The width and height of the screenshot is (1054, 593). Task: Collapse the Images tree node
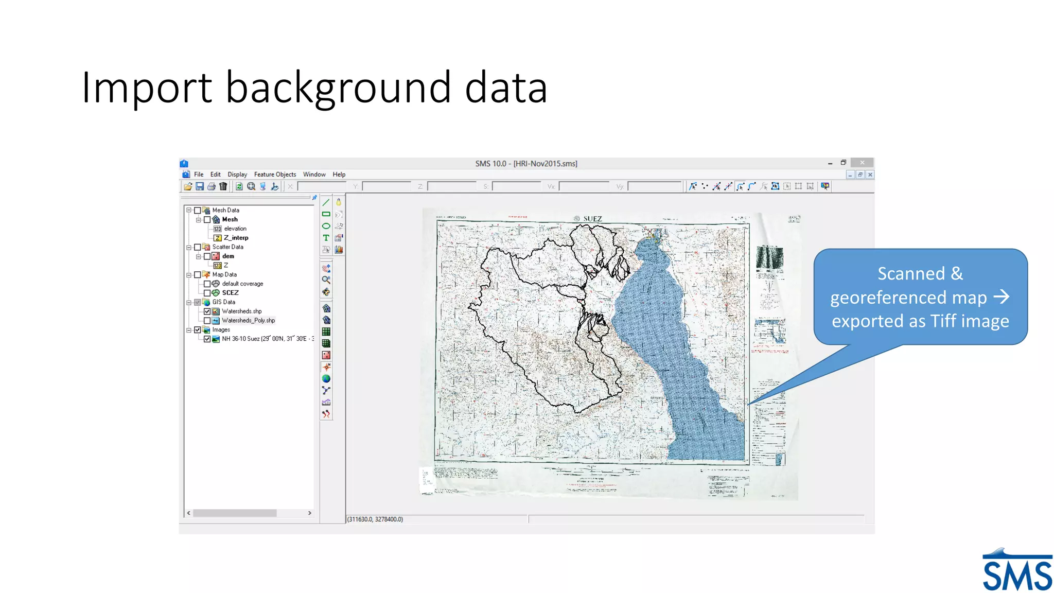point(189,330)
